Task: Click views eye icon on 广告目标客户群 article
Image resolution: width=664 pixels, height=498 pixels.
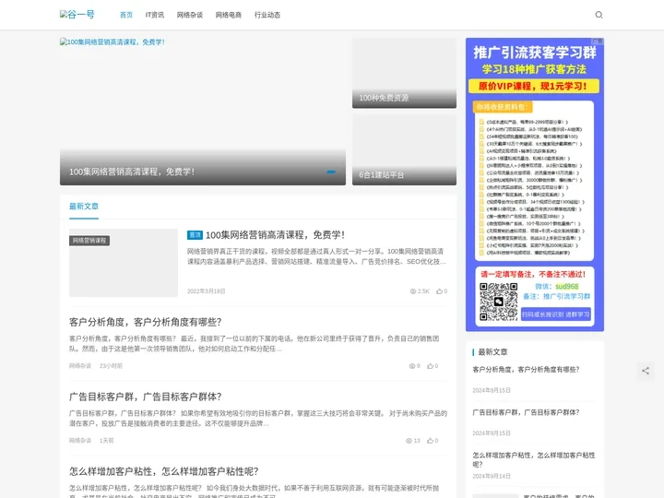Action: coord(409,441)
